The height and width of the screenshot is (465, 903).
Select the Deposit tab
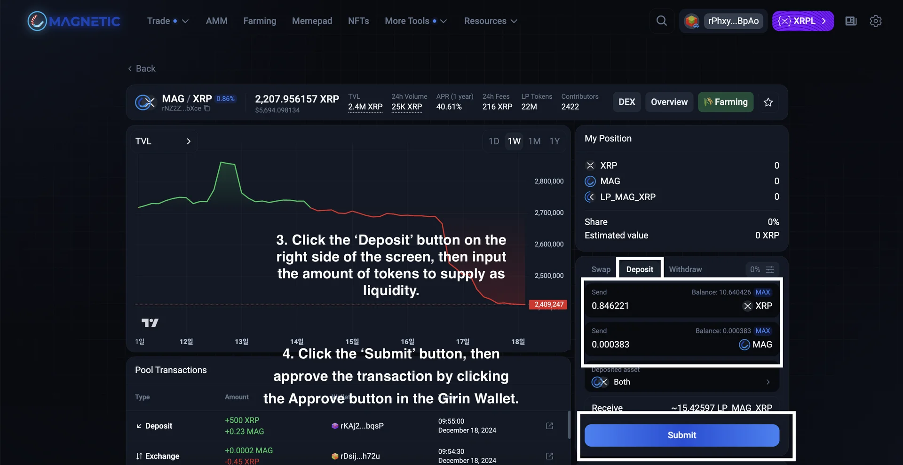640,269
